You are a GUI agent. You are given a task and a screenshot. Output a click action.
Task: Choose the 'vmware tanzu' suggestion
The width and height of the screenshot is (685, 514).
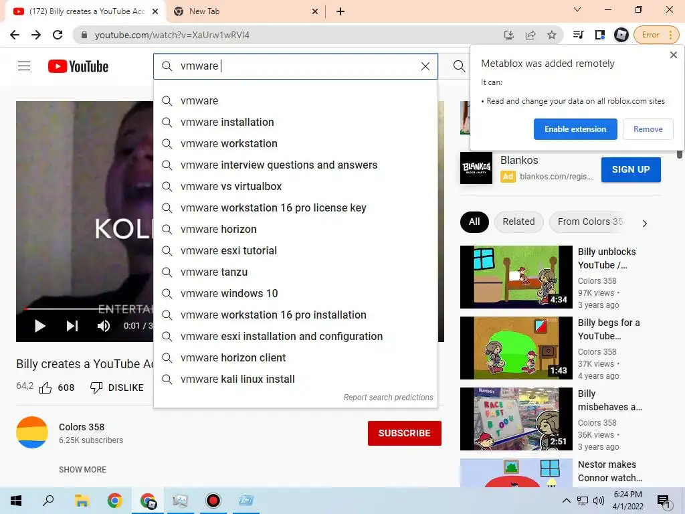pos(295,272)
